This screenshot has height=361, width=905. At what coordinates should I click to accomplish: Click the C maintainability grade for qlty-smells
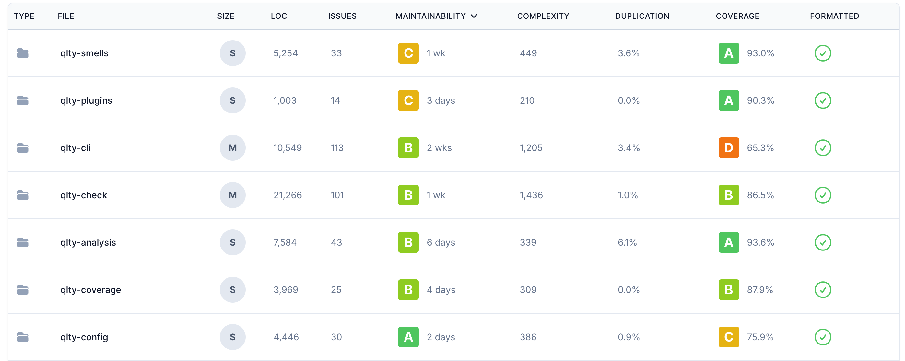tap(408, 53)
